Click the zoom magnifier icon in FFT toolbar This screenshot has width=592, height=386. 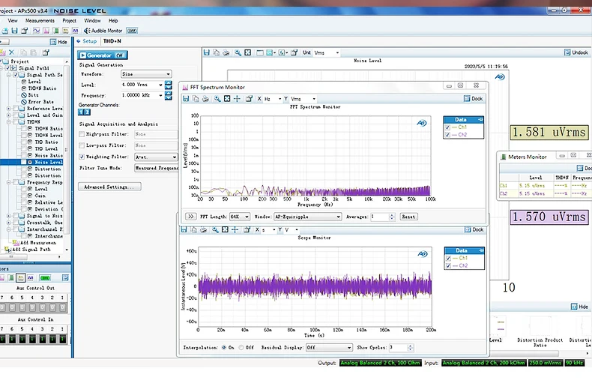point(217,99)
